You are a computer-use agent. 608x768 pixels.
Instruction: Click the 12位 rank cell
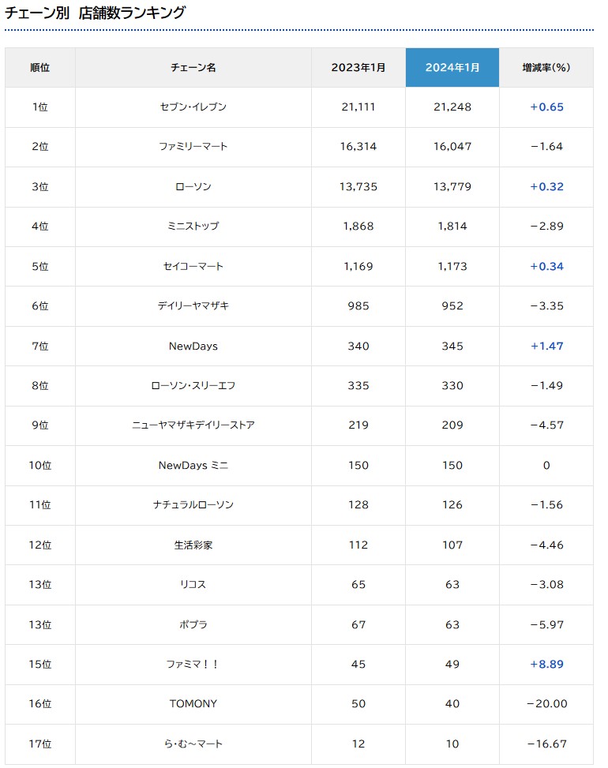tap(40, 545)
